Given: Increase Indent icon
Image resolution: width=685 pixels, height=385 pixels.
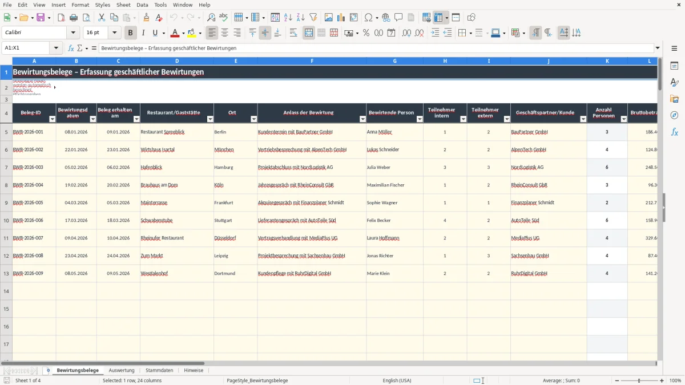Looking at the screenshot, I should pos(435,33).
